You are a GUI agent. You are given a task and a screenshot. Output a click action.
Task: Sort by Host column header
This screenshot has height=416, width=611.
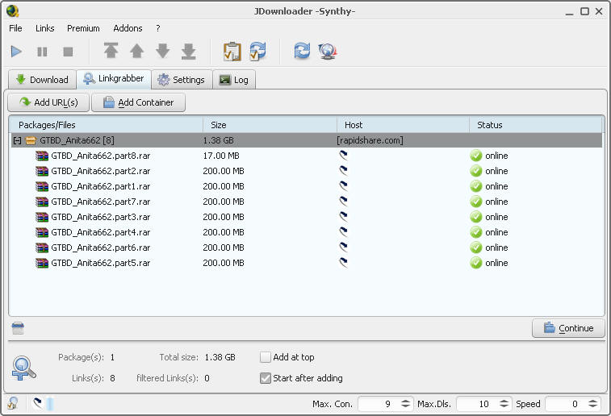[403, 125]
